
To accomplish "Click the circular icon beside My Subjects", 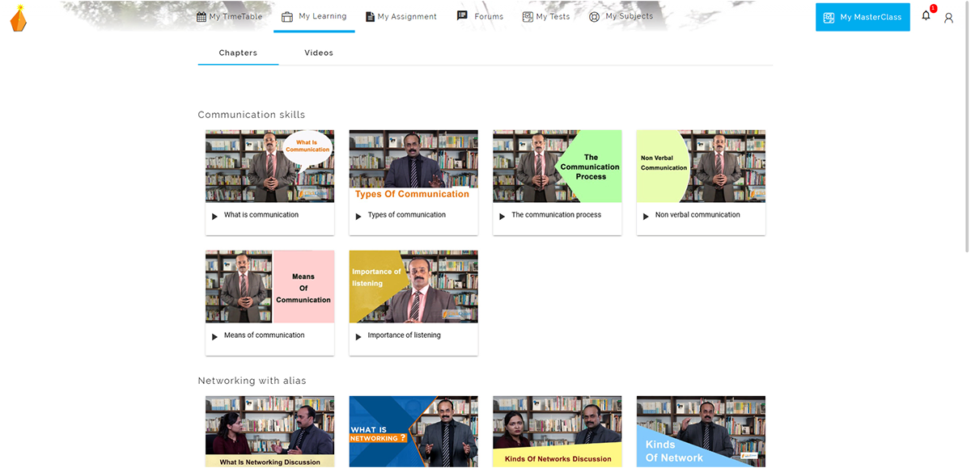I will [594, 17].
